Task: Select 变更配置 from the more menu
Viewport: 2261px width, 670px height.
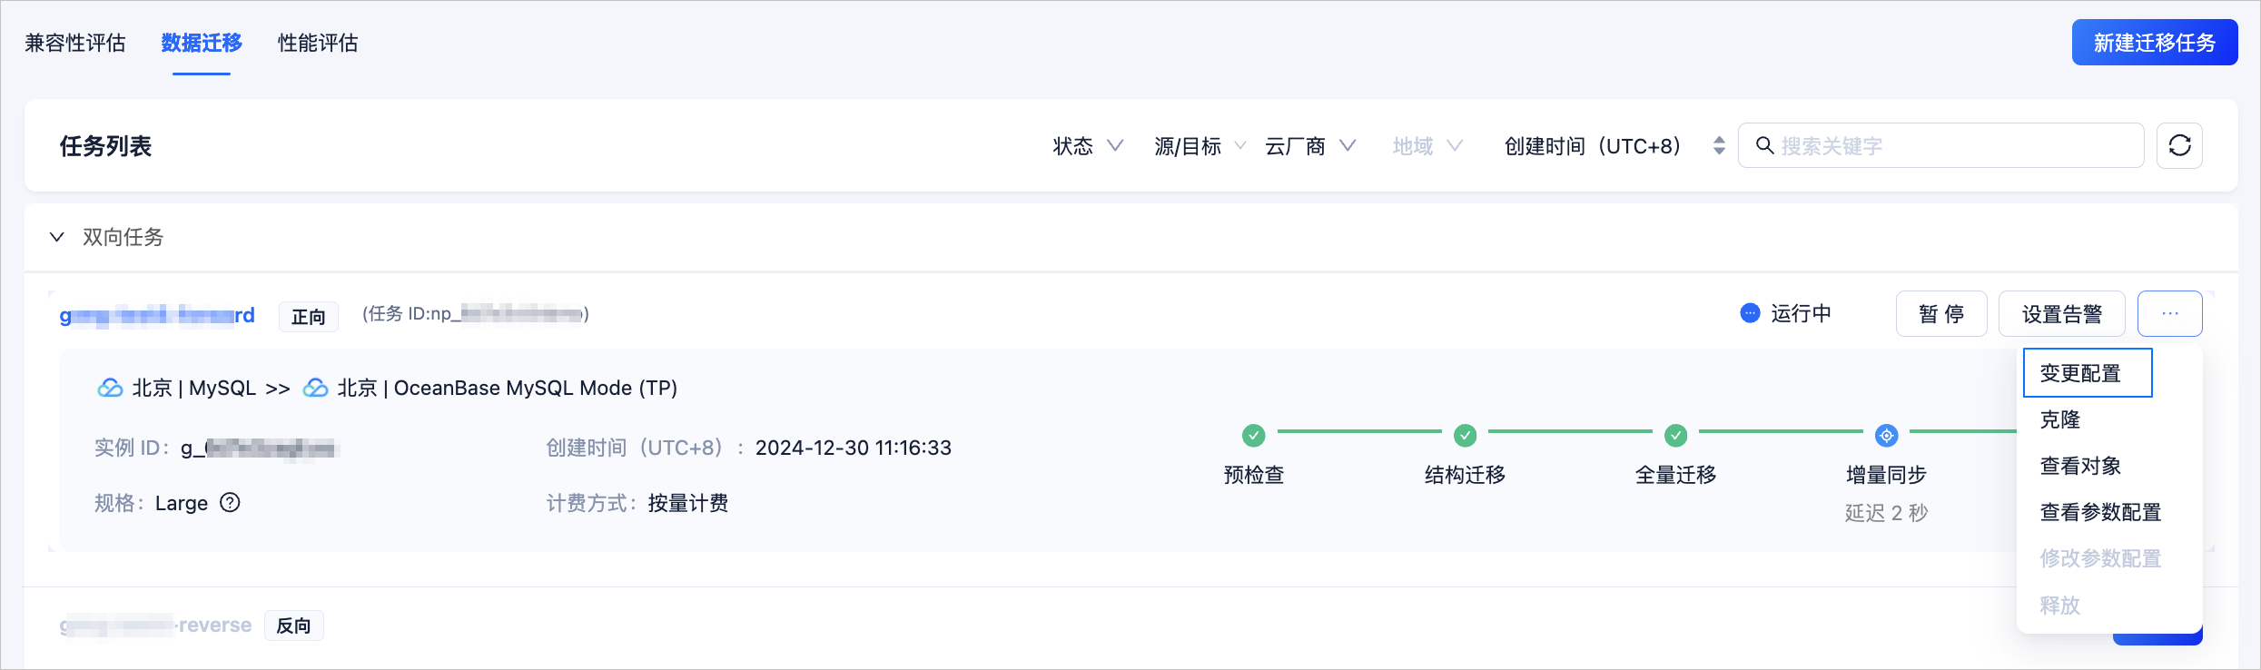Action: pos(2088,373)
